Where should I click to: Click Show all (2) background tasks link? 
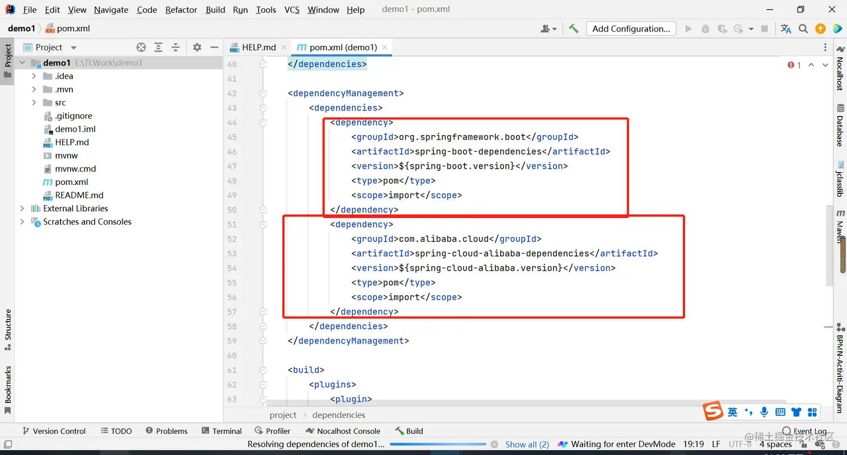coord(527,444)
